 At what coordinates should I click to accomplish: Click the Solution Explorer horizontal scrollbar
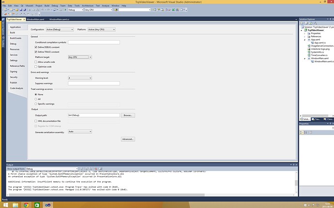click(315, 116)
